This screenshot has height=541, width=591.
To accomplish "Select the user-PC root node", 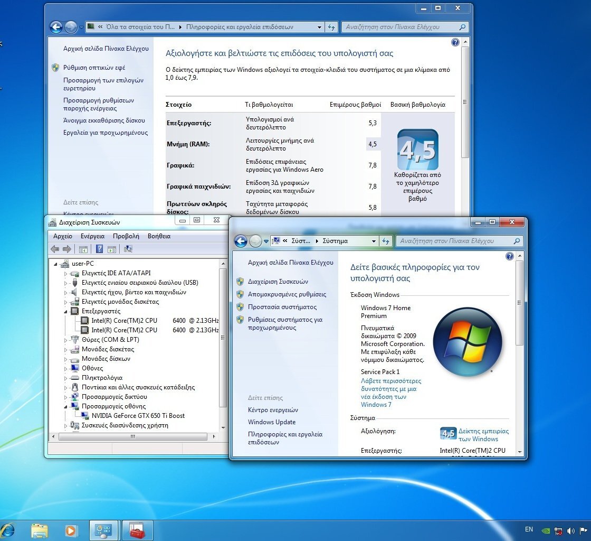I will click(82, 264).
